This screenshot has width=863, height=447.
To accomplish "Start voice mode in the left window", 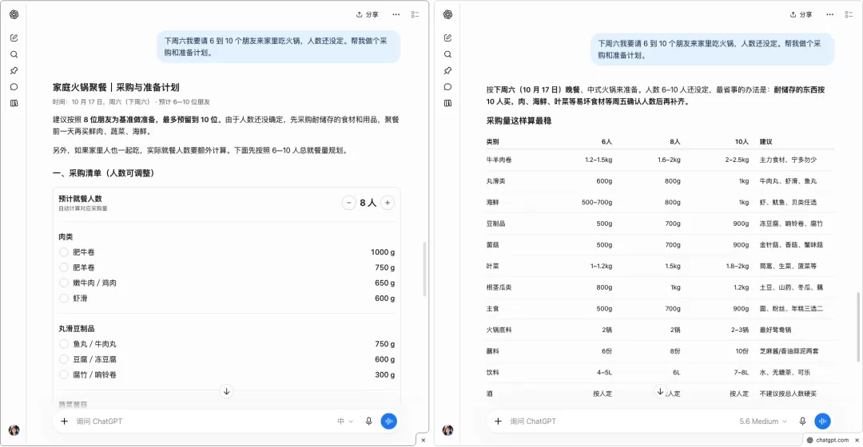I will (388, 421).
